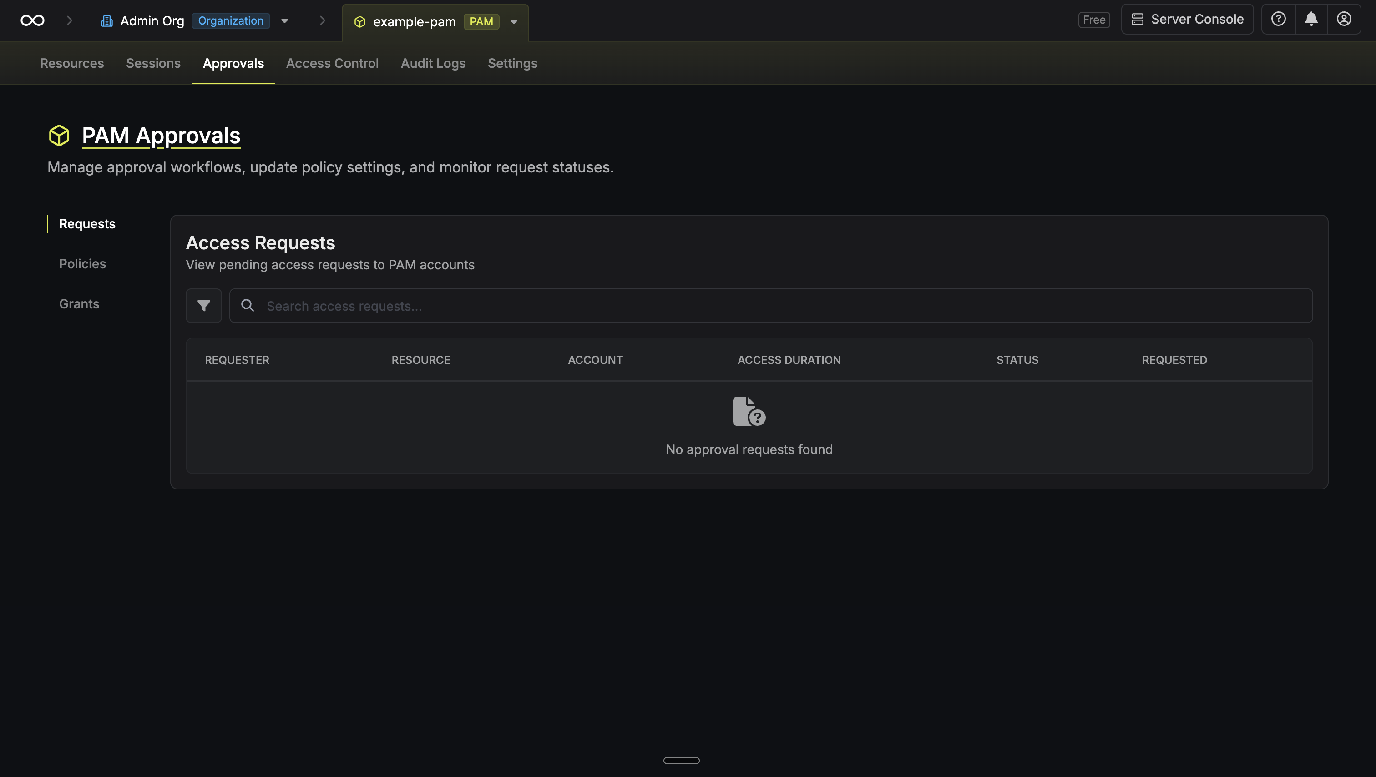1376x777 pixels.
Task: Click the No approval requests found message
Action: (x=749, y=449)
